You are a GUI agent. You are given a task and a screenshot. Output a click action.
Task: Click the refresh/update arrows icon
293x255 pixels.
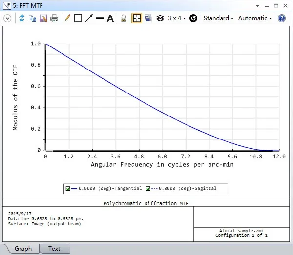tap(21, 18)
